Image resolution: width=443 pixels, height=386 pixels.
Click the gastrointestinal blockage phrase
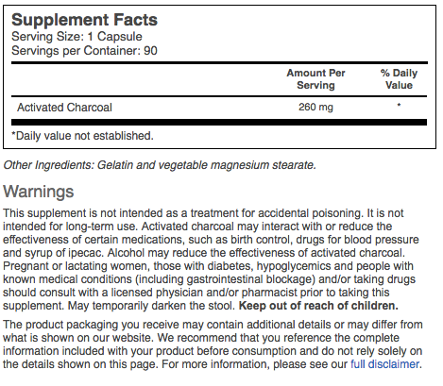[x=250, y=279]
